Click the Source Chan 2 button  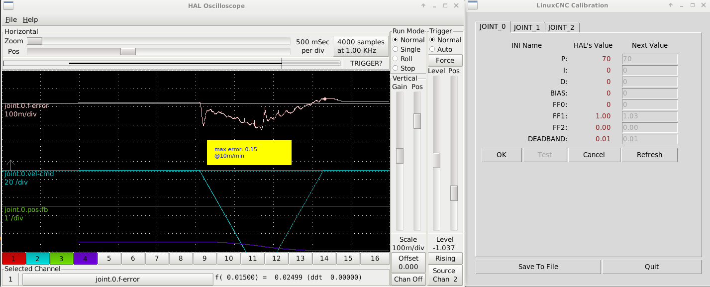[445, 275]
